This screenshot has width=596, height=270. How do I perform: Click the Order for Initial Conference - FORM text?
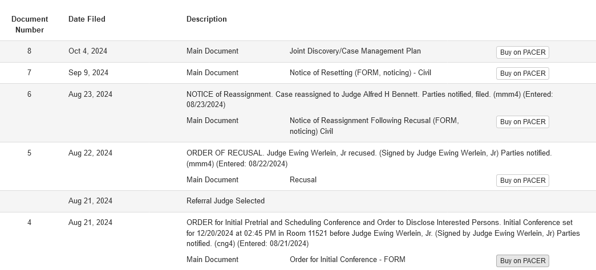coord(347,259)
